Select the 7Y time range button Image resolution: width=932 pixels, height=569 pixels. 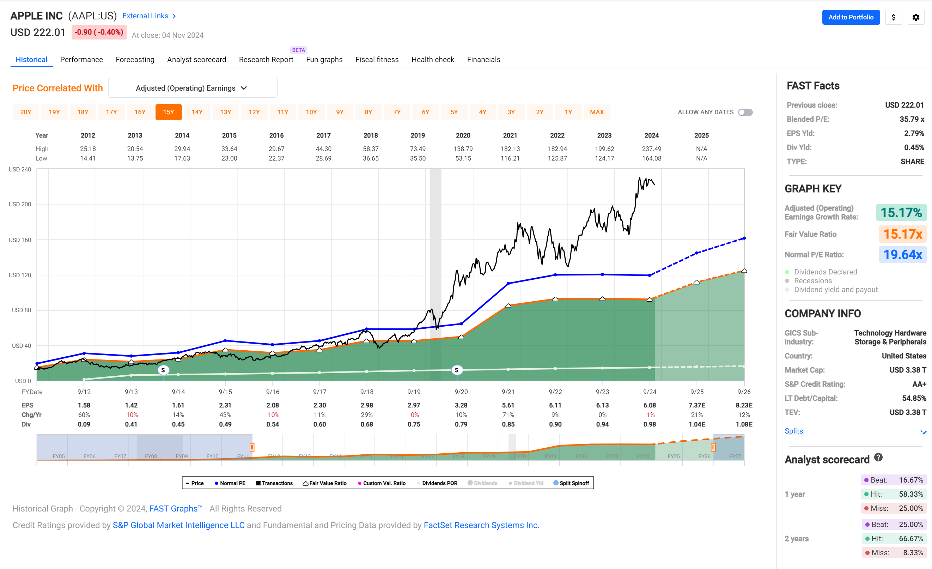click(x=397, y=112)
